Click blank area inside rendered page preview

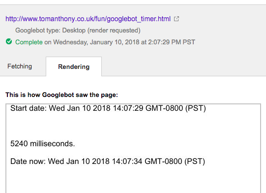click(x=133, y=178)
